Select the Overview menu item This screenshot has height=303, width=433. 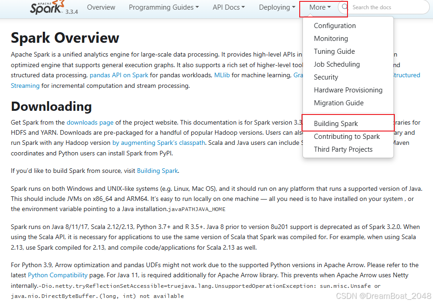(101, 7)
